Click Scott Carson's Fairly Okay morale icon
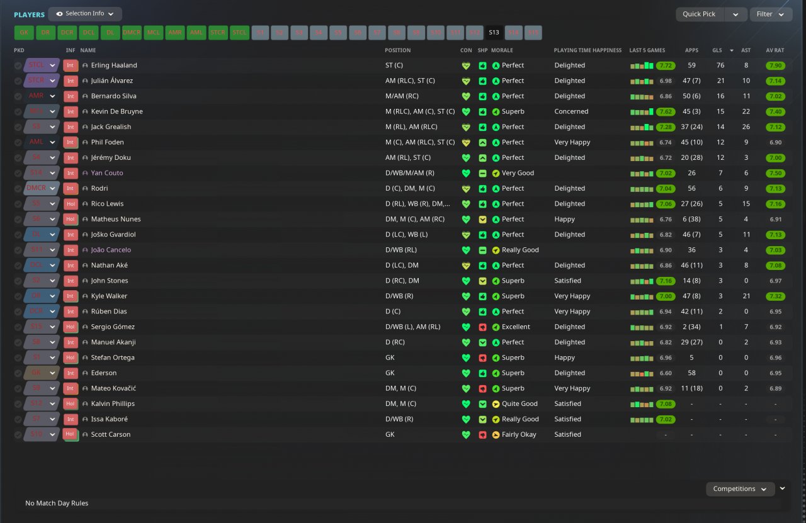The height and width of the screenshot is (523, 806). point(496,434)
